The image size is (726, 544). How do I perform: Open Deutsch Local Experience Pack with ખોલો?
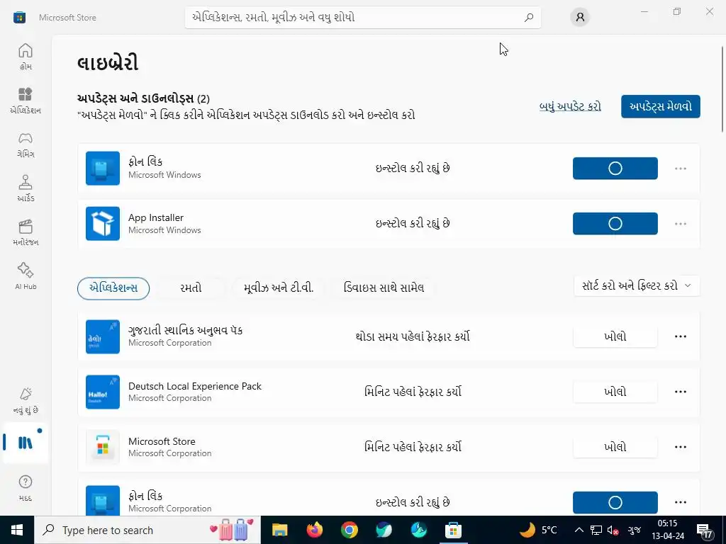click(x=615, y=392)
